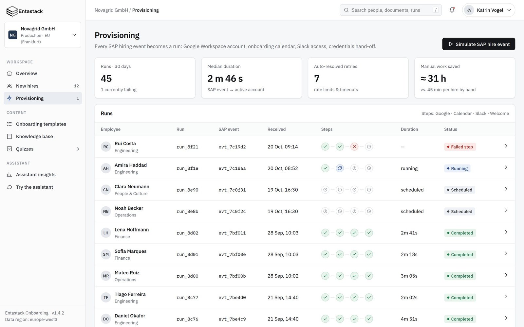Screen dimensions: 524x327
Task: Open the Katrin Vogel account menu
Action: pos(489,10)
